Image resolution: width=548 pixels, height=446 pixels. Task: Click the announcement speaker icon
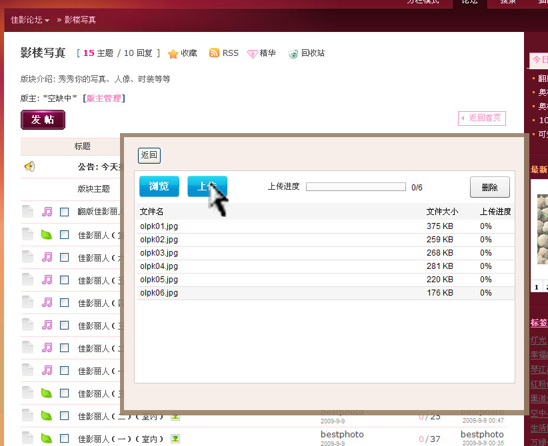pyautogui.click(x=29, y=166)
